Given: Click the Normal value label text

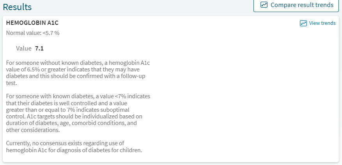Looking at the screenshot, I should (23, 33).
